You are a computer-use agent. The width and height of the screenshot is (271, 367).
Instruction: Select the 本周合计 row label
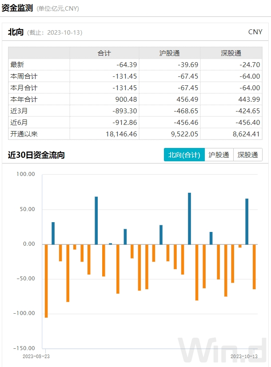coord(24,76)
